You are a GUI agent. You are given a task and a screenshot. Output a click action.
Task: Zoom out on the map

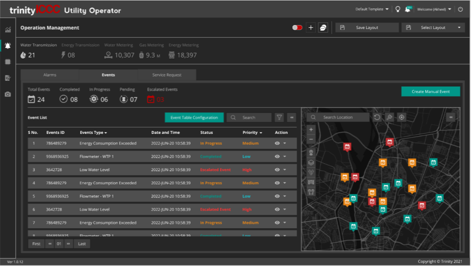tap(311, 140)
